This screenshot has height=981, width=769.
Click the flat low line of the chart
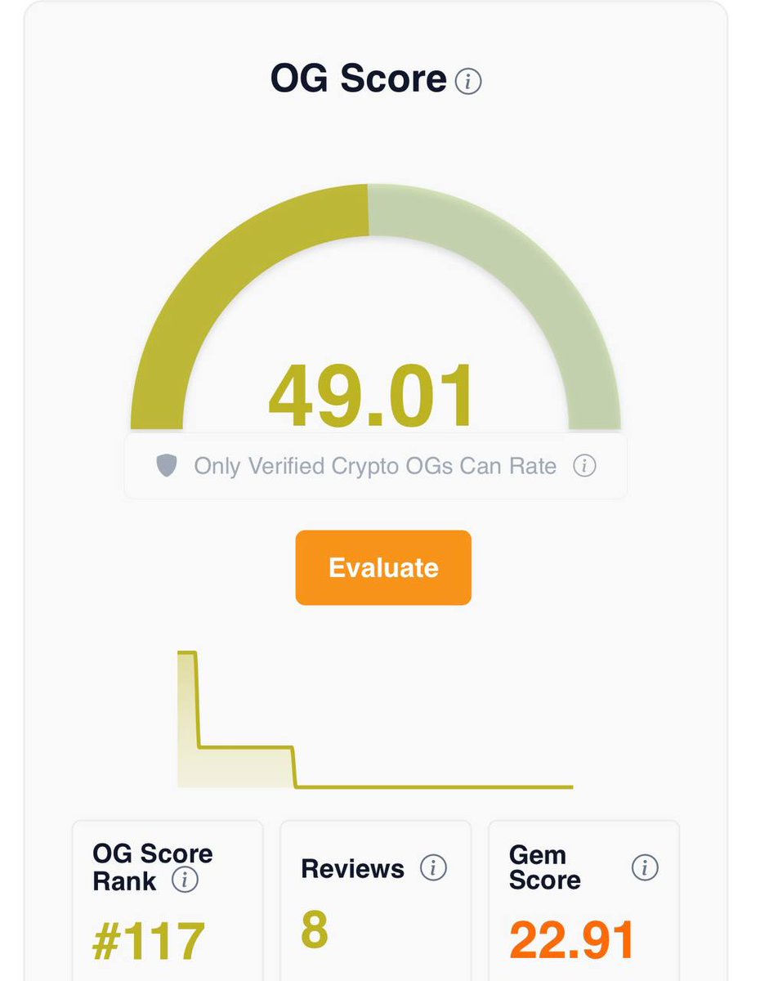tap(433, 786)
